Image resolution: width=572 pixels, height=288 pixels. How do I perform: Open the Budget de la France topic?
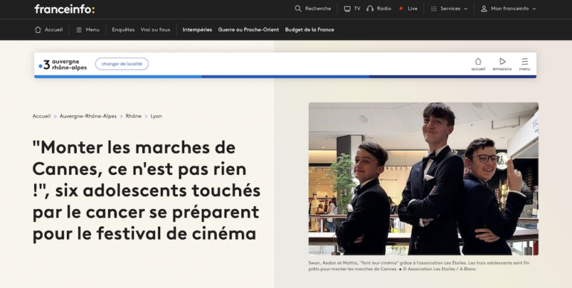tap(309, 30)
